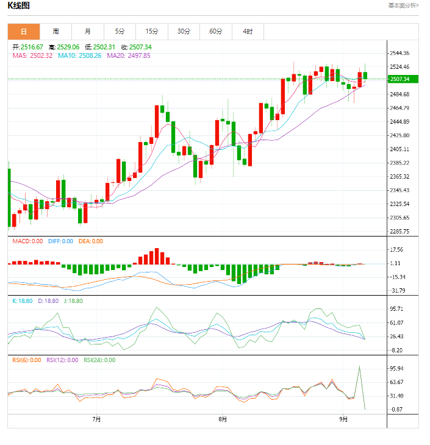Open the 30分 interval tab
The height and width of the screenshot is (445, 430).
tap(184, 32)
